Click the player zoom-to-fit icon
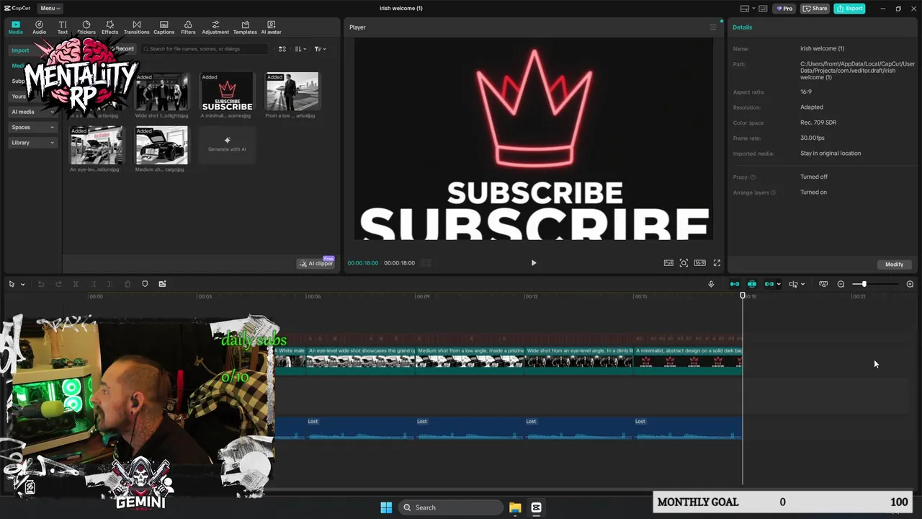The height and width of the screenshot is (519, 922). click(x=684, y=263)
